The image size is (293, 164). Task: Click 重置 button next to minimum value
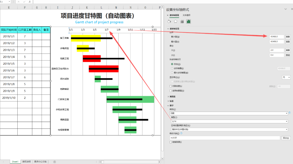coord(288,37)
